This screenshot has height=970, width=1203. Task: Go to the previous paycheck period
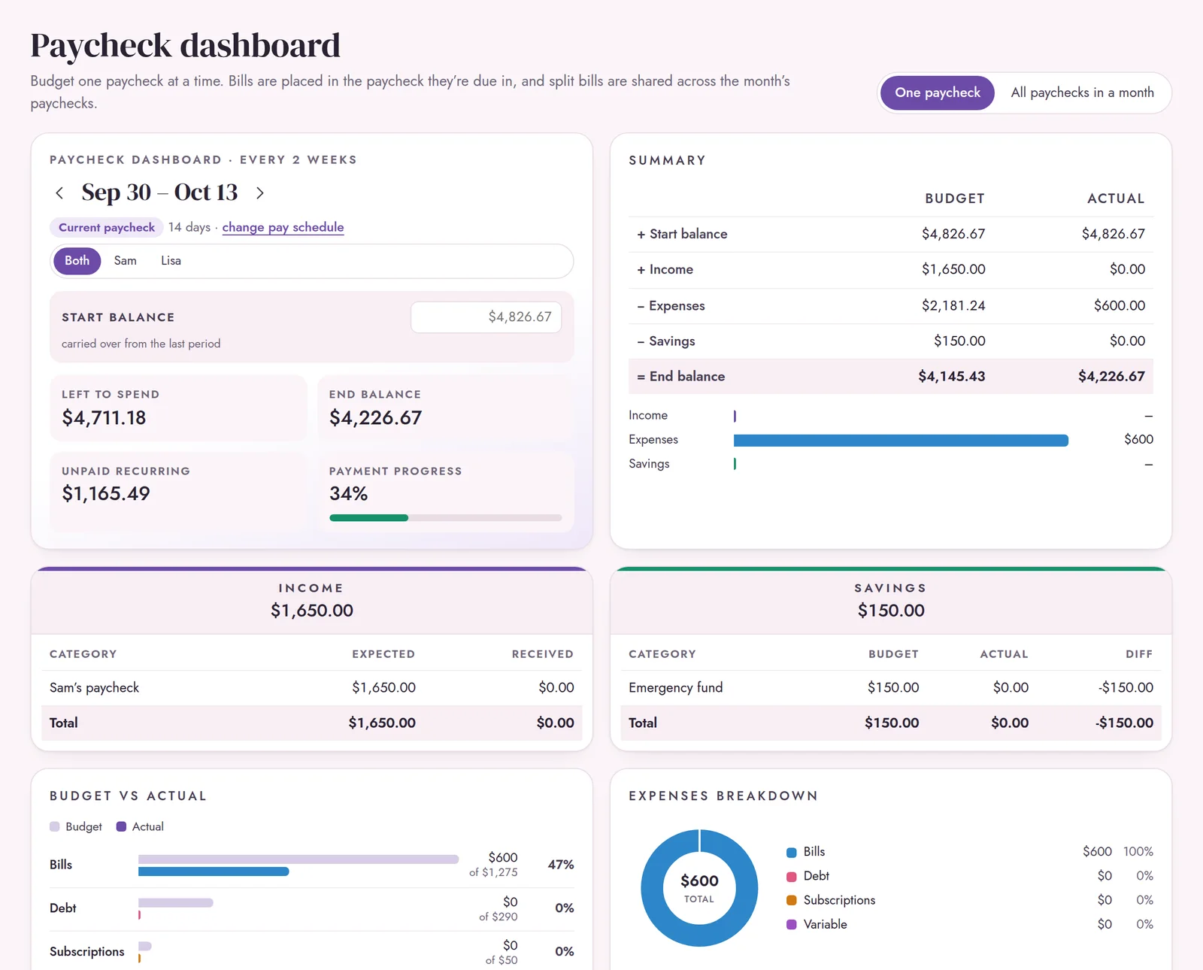59,193
